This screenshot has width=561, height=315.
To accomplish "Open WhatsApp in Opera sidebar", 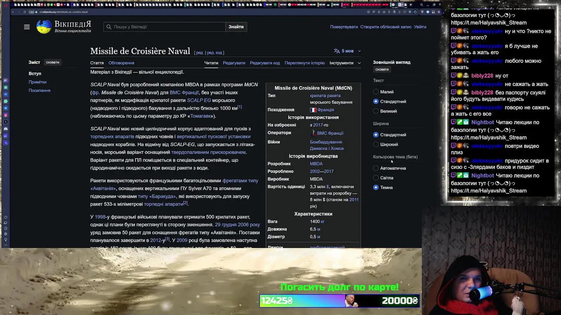I will click(6, 101).
